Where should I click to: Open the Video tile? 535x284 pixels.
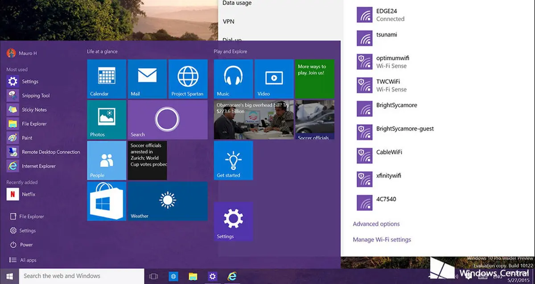tap(274, 79)
